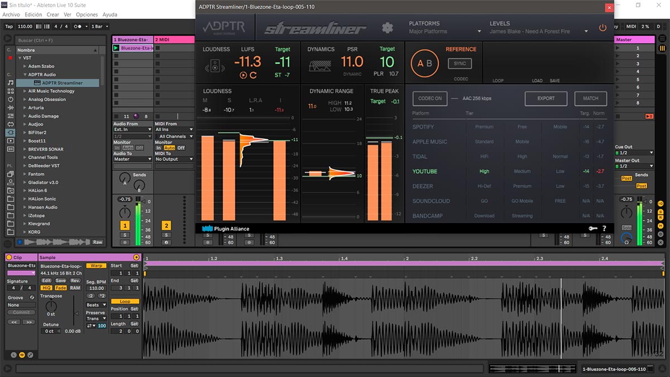Click the Sample panel orange arrow icon

point(136,257)
